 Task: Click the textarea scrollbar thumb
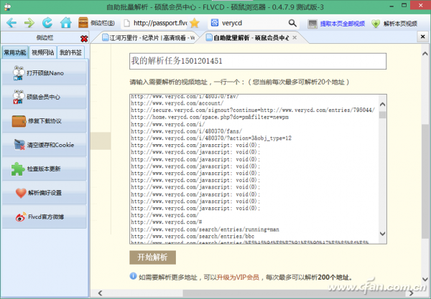(x=382, y=115)
